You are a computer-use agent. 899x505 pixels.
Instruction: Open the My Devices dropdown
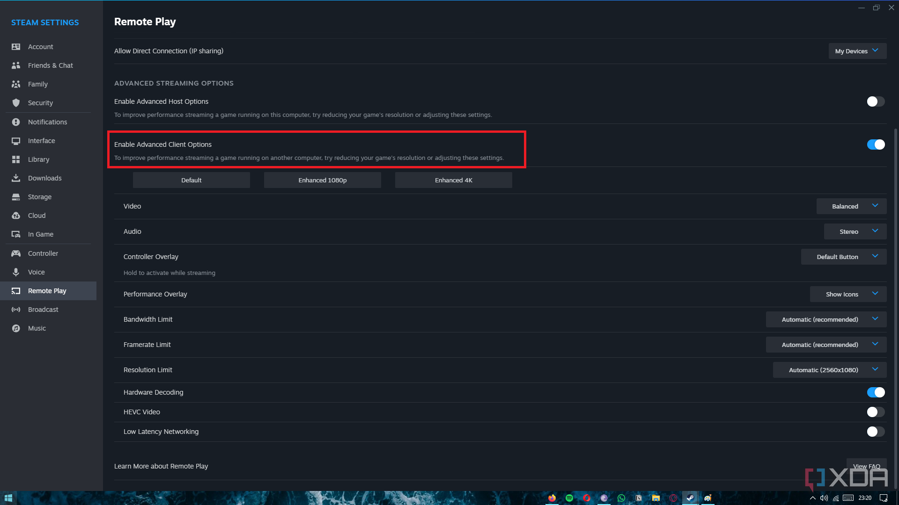pyautogui.click(x=857, y=51)
